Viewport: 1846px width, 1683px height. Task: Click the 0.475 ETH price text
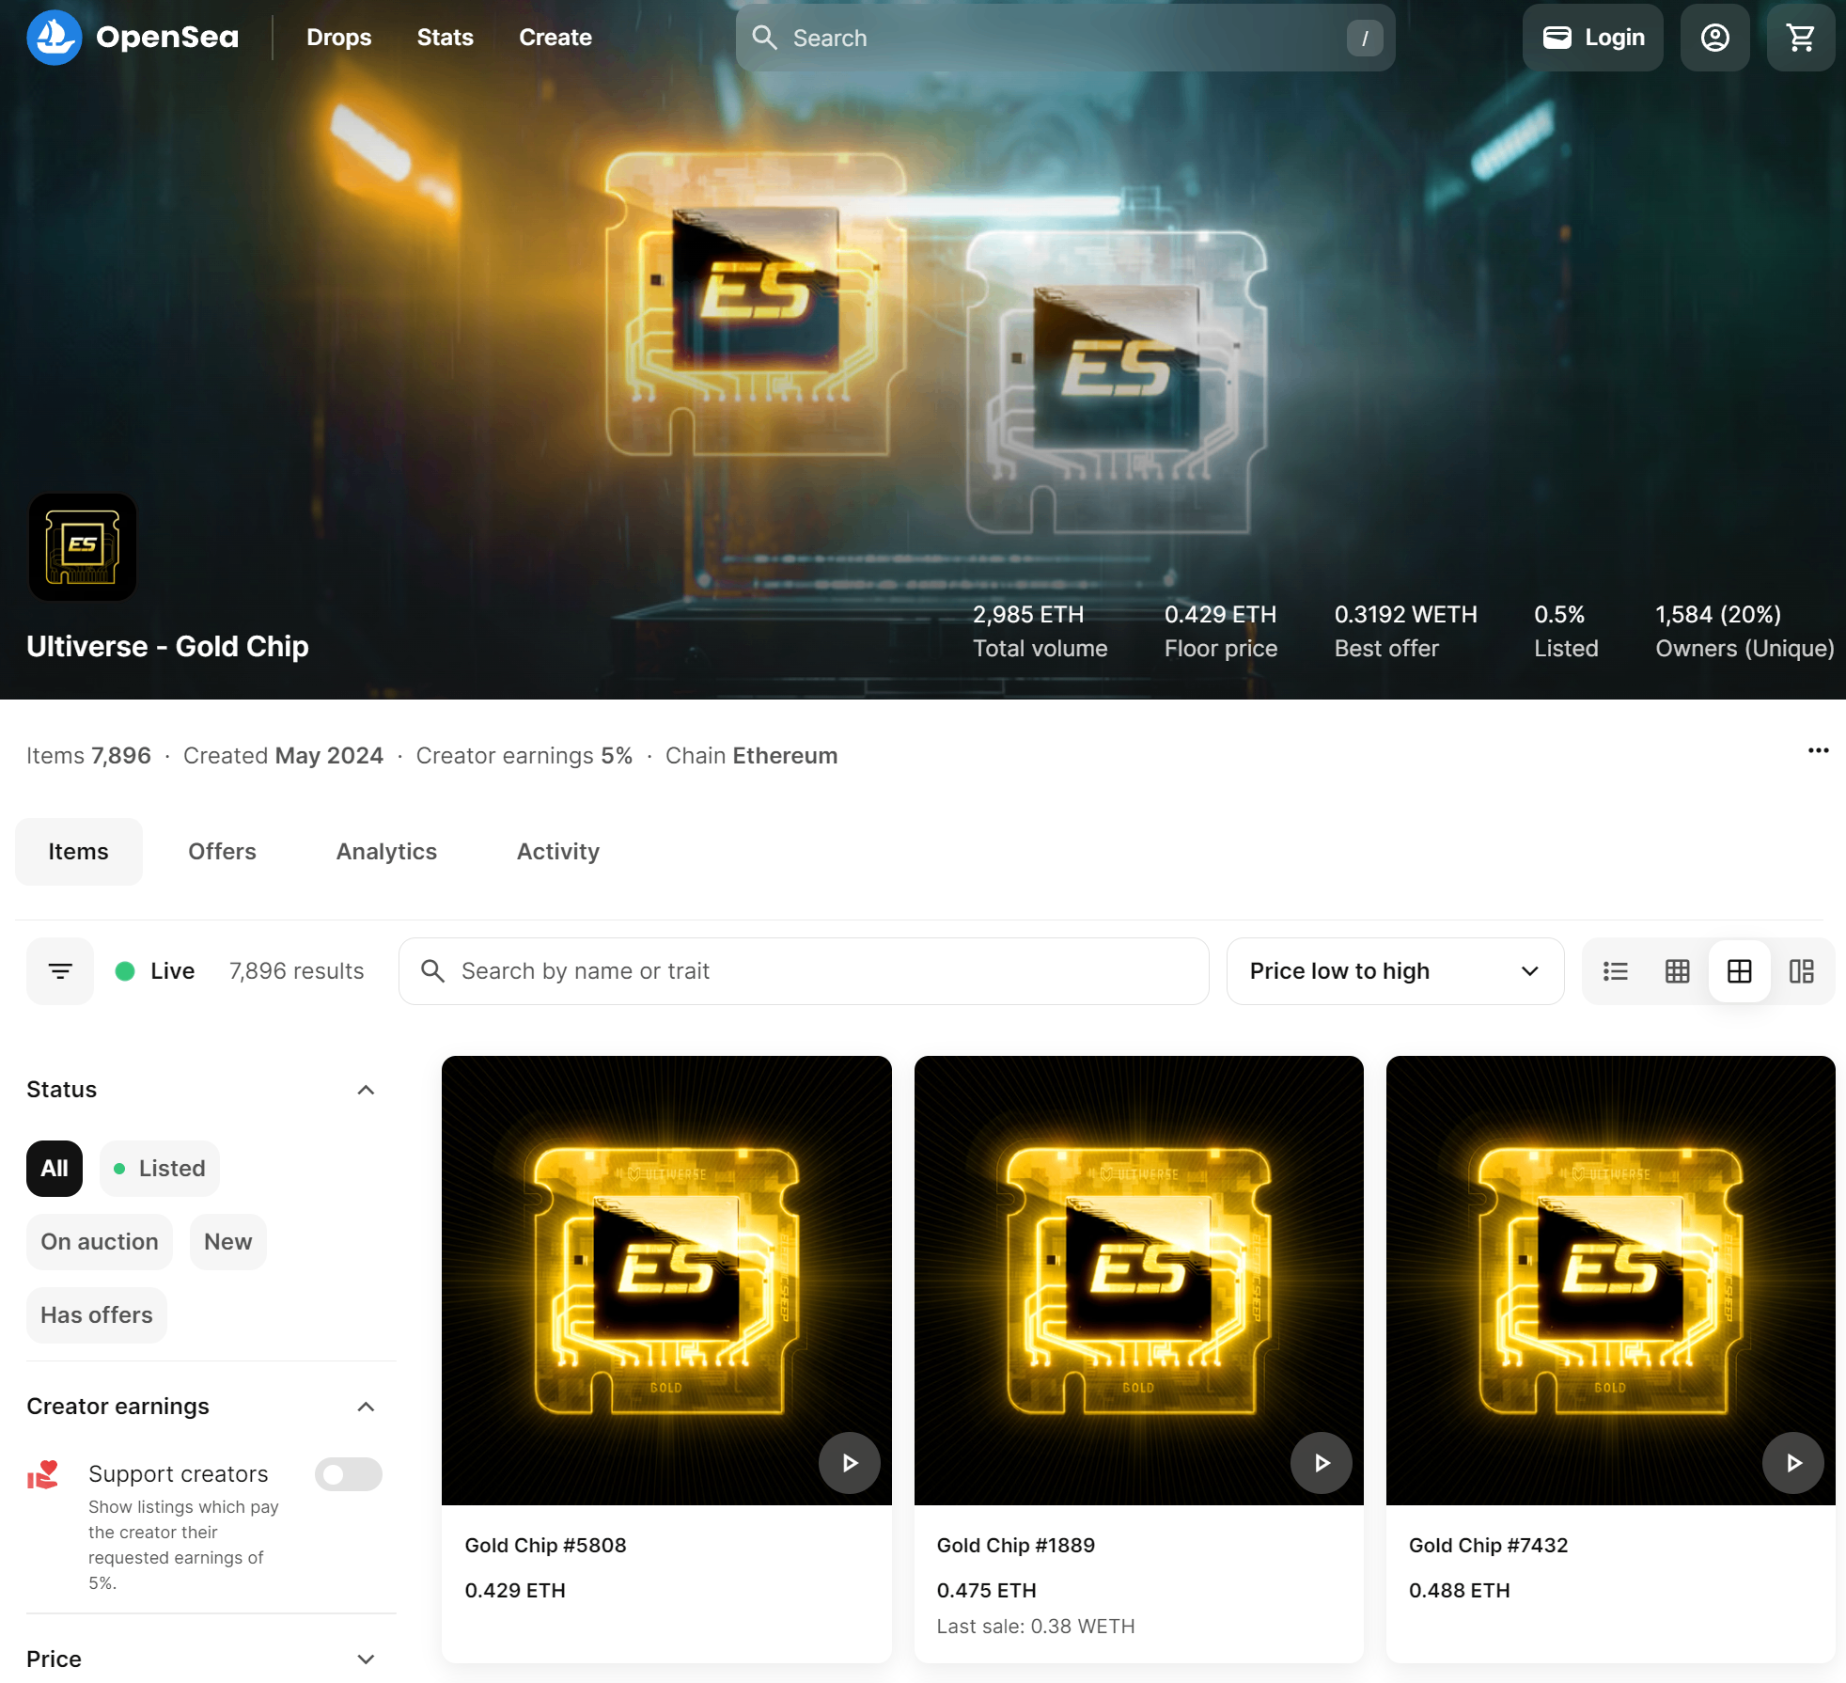[x=987, y=1591]
